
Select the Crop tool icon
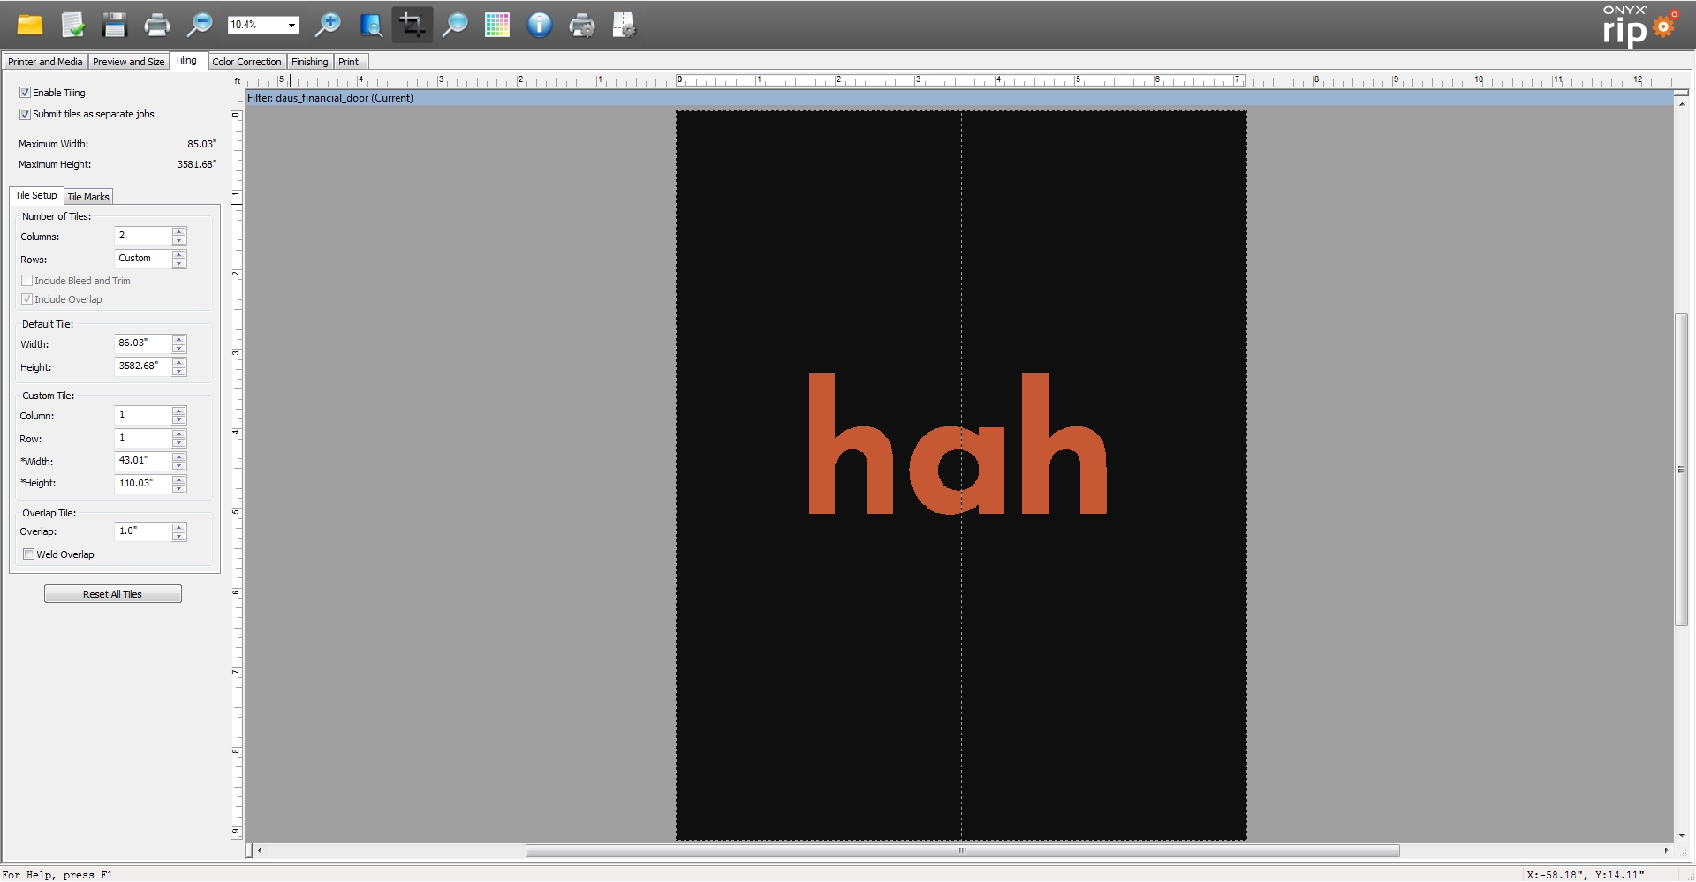413,25
